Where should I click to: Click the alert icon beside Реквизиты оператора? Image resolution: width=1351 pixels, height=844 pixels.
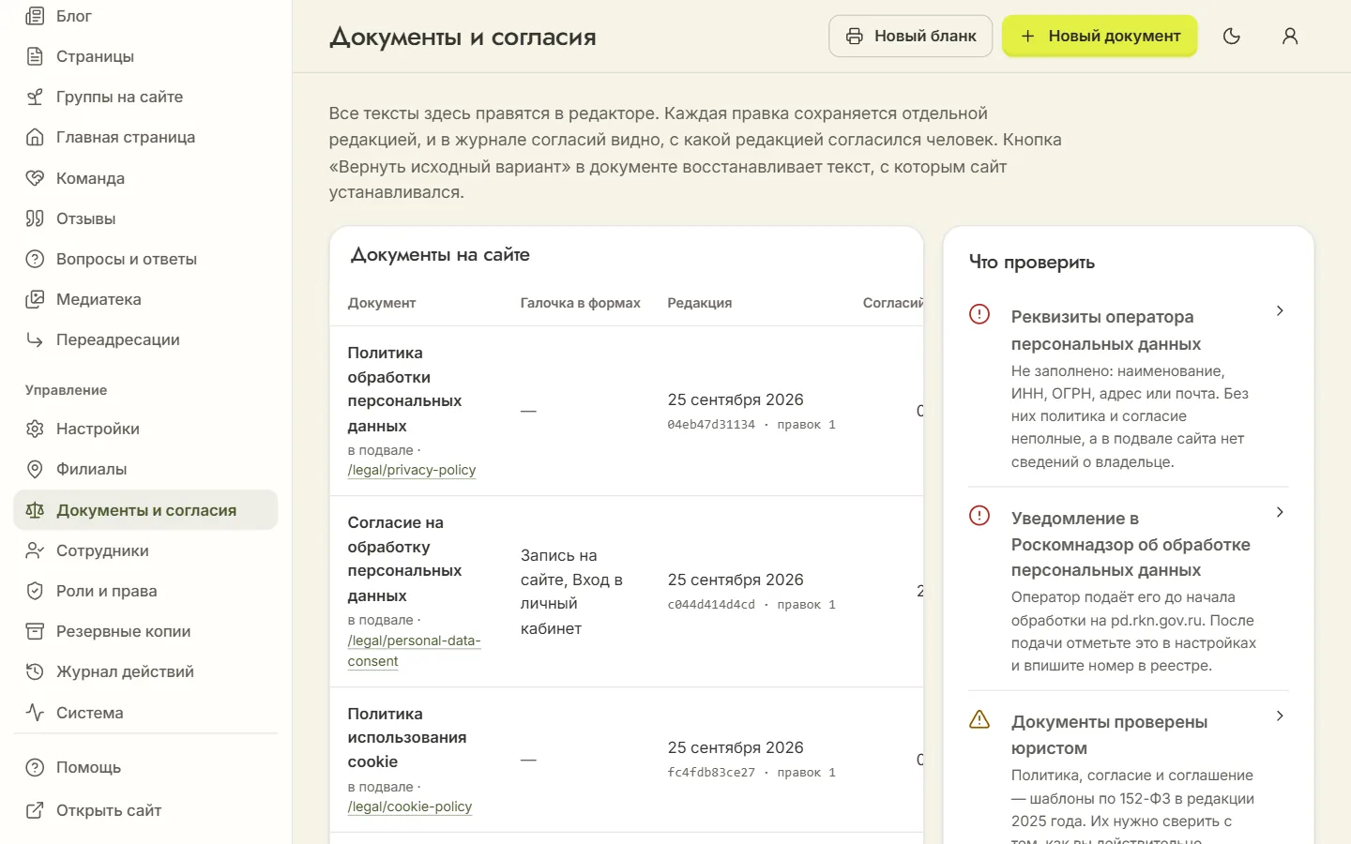(979, 313)
